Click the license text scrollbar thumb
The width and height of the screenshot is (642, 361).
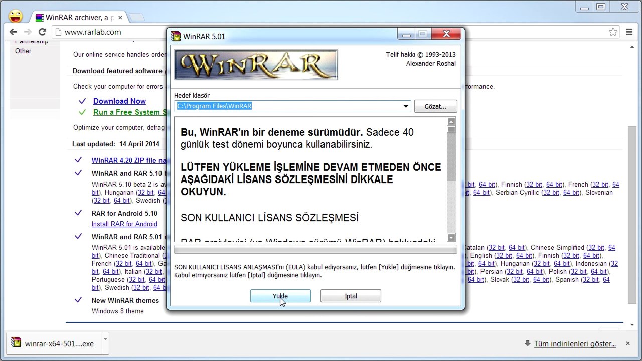tap(451, 129)
